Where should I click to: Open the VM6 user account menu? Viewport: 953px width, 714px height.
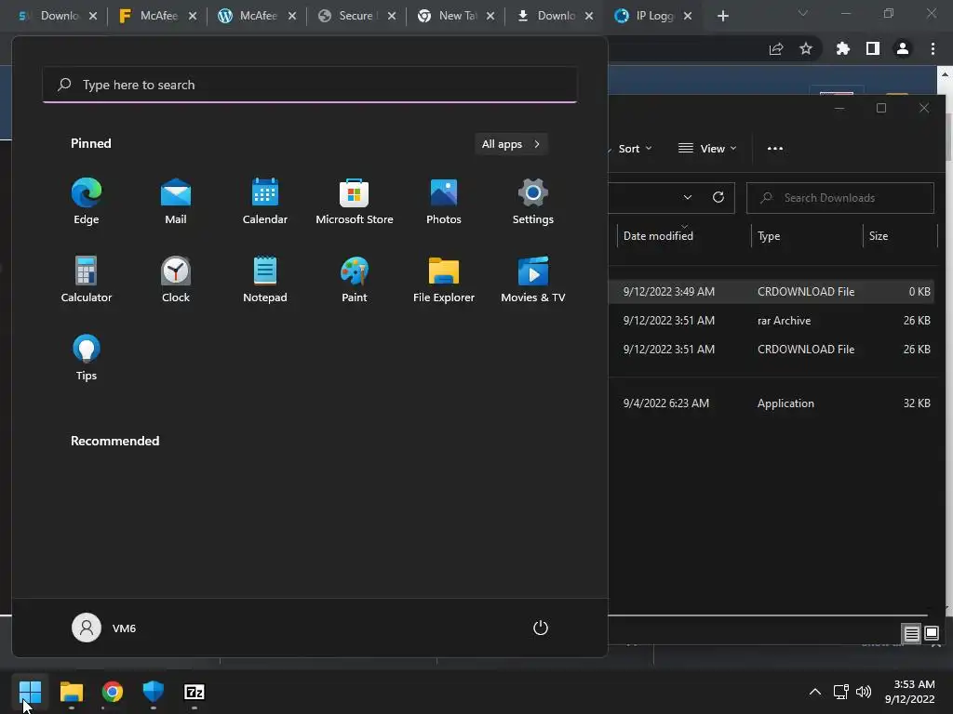(104, 628)
